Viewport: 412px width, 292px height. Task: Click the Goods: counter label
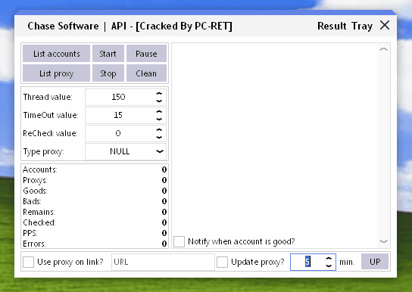(x=35, y=191)
